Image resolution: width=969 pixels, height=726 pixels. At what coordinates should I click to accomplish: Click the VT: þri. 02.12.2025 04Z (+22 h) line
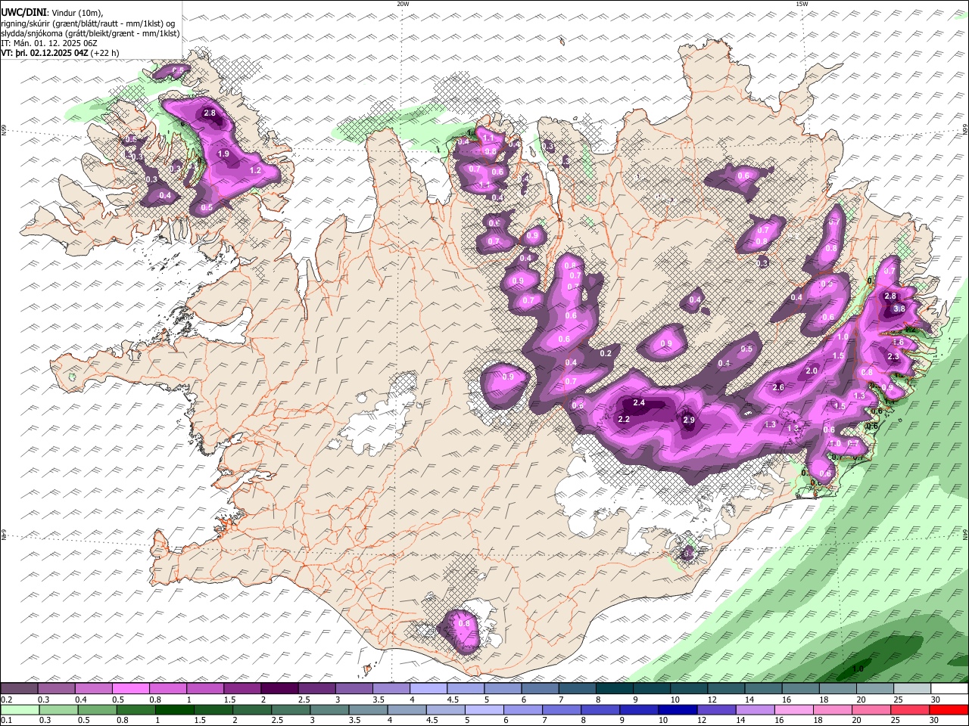(x=61, y=53)
